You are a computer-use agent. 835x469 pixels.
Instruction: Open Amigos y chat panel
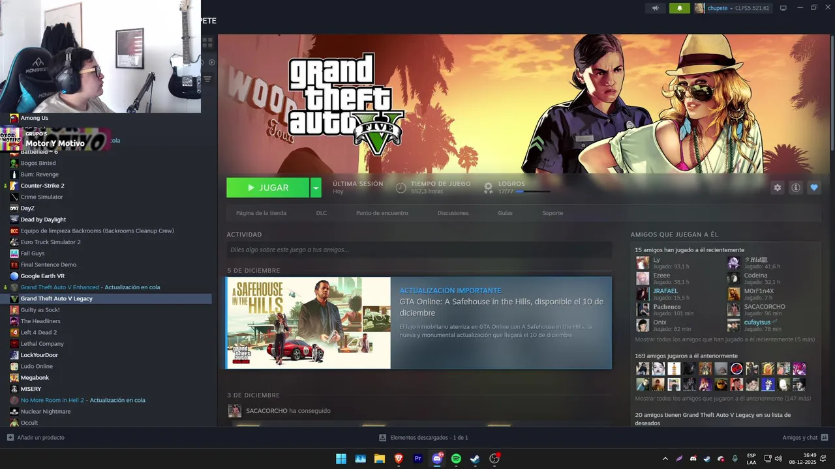coord(805,438)
